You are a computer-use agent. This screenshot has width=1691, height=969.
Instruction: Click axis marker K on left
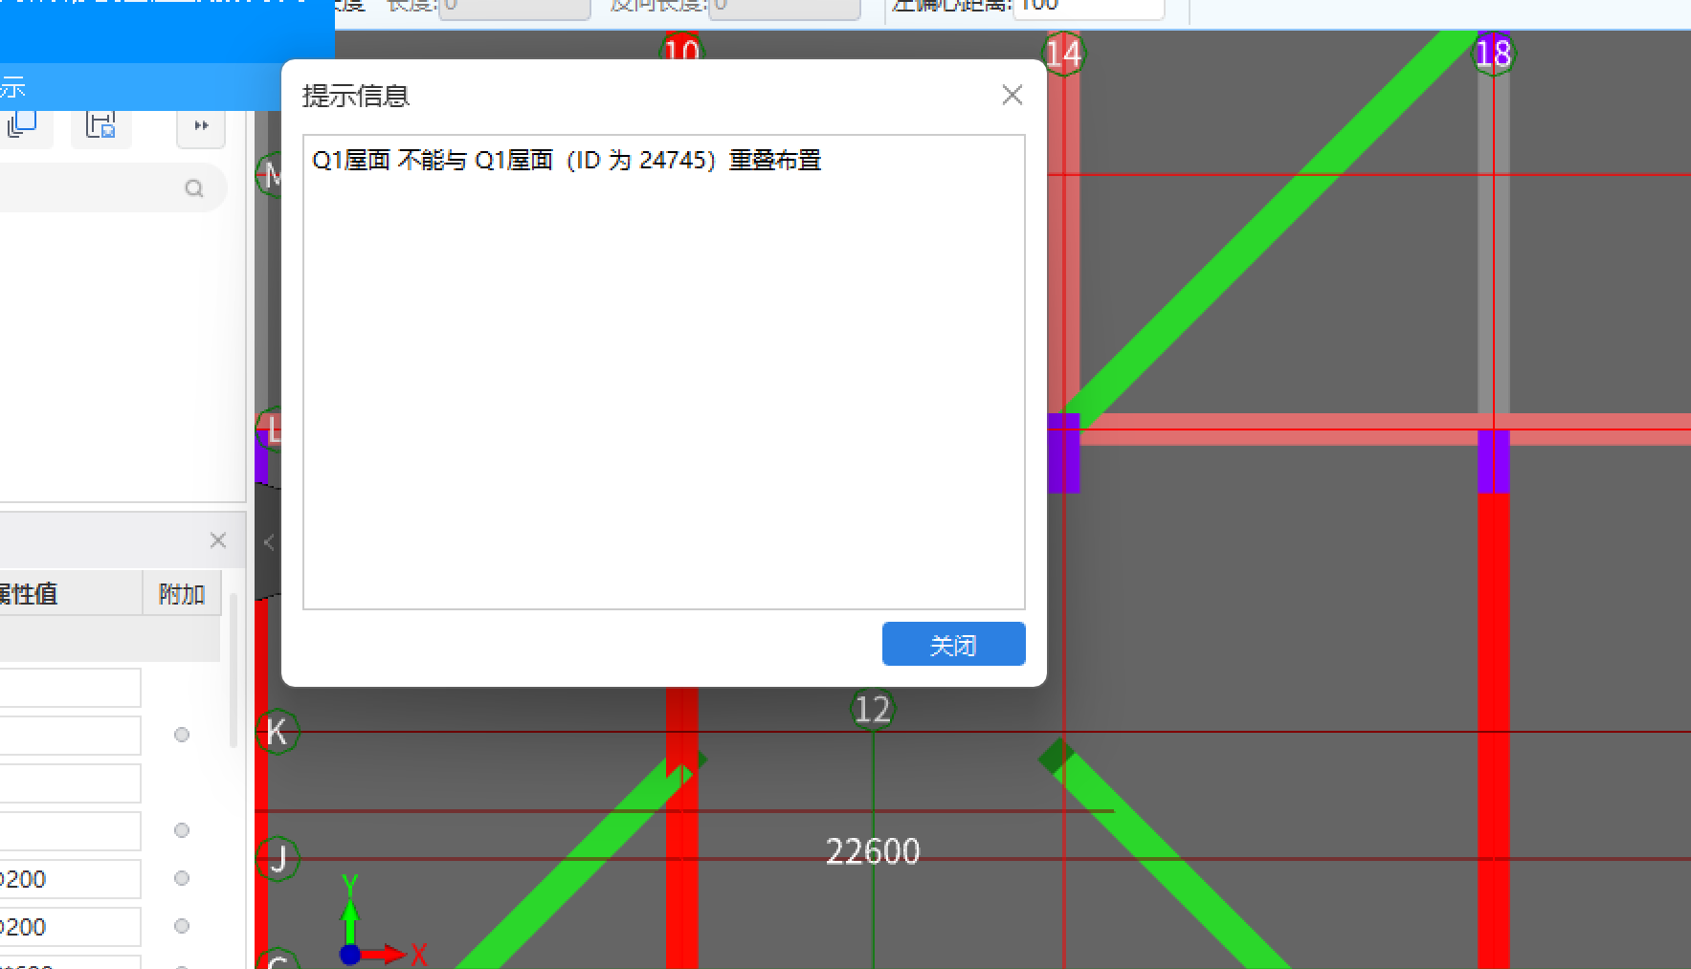tap(278, 732)
